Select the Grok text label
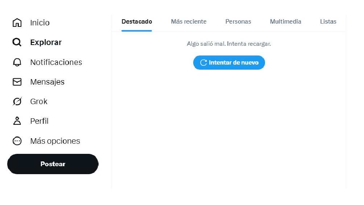The height and width of the screenshot is (205, 364). pos(39,102)
